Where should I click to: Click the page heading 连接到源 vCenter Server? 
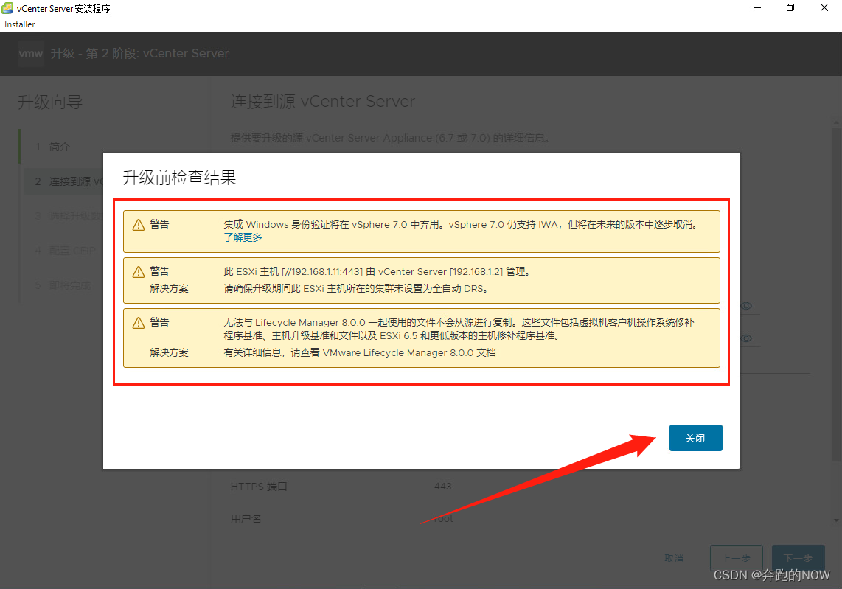323,102
